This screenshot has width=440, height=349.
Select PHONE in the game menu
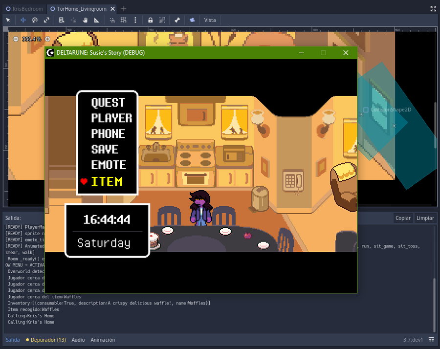tap(108, 133)
